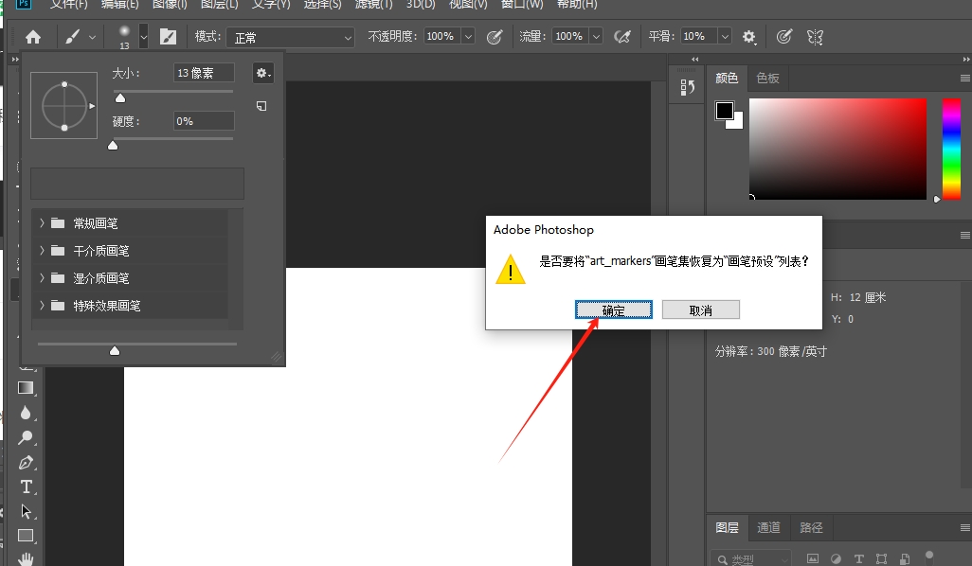The image size is (972, 566).
Task: Expand the 常规画笔 brush folder
Action: [42, 223]
